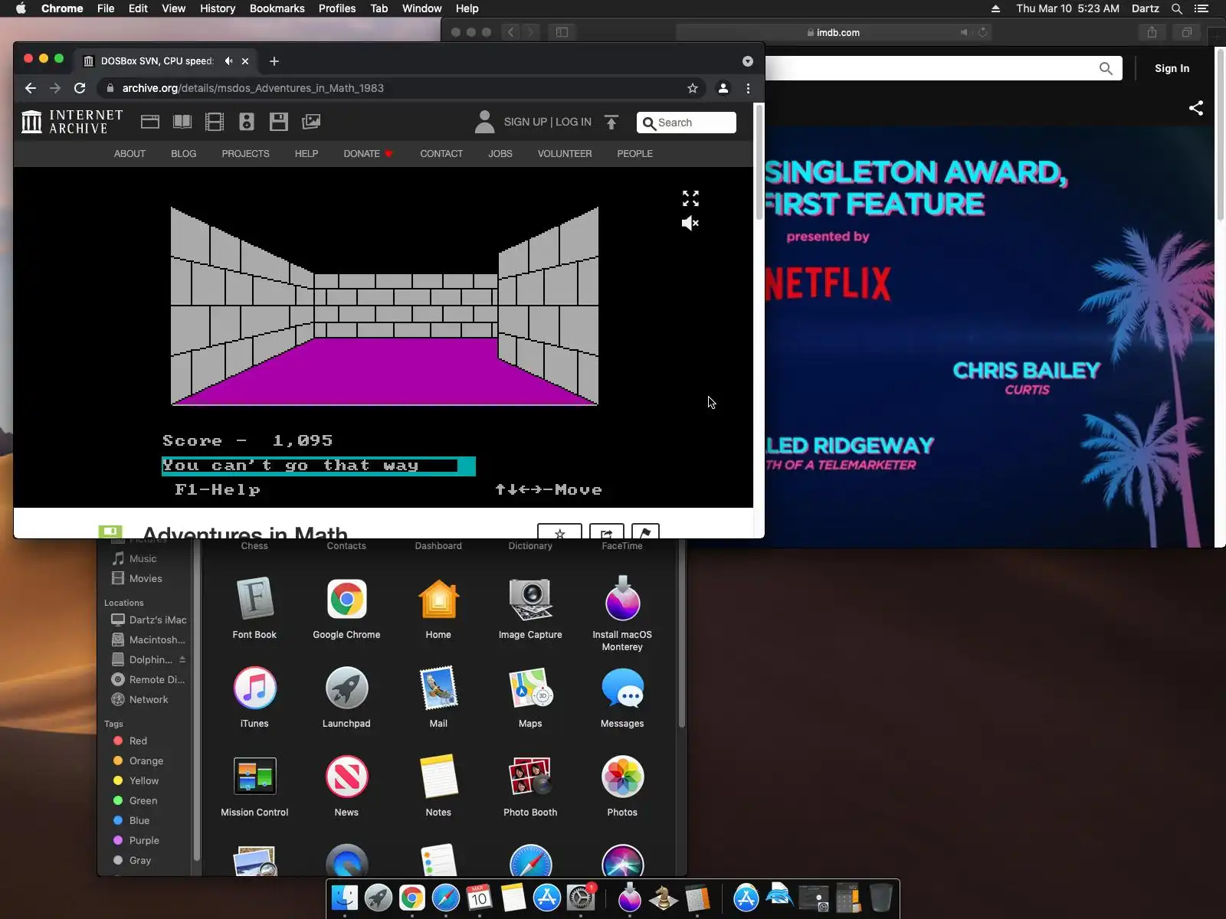Open Photo Booth in the Finder window

(x=530, y=786)
